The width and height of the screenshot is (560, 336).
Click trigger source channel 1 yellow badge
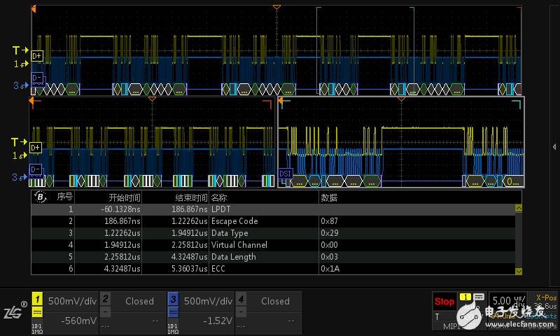(x=465, y=297)
